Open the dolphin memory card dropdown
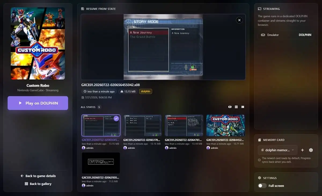 (x=277, y=150)
